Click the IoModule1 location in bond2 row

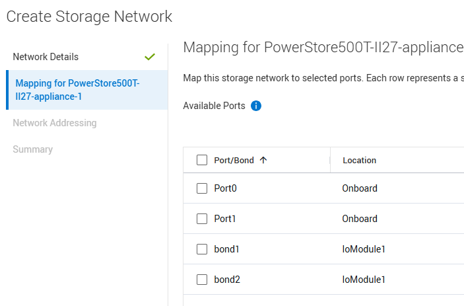pos(364,280)
